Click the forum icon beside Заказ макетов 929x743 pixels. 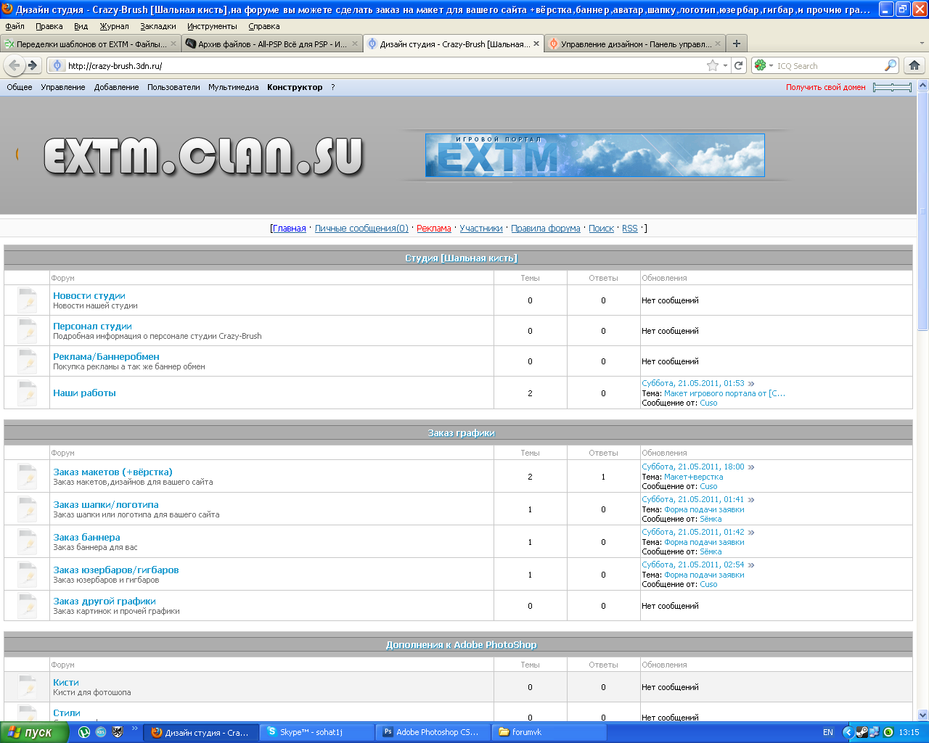point(28,477)
